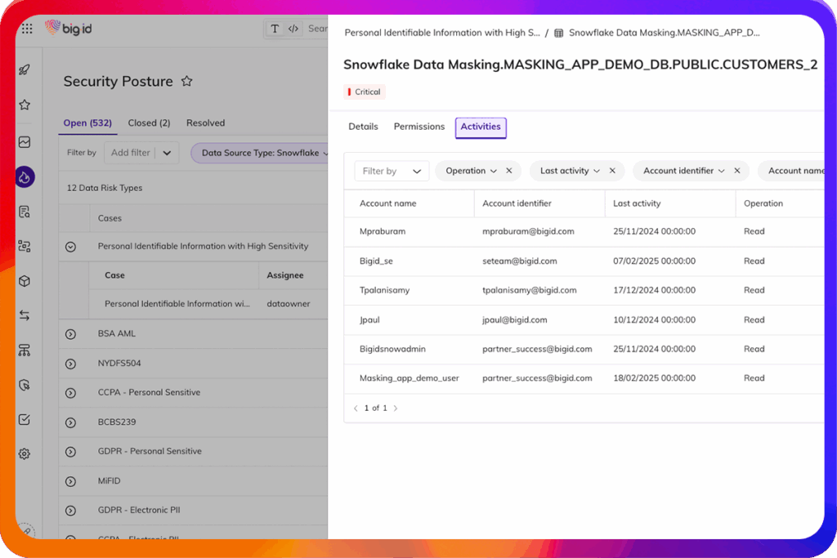Open the apps grid menu icon
The width and height of the screenshot is (837, 558).
27,29
